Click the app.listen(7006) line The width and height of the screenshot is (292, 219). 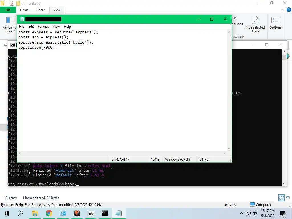[36, 48]
